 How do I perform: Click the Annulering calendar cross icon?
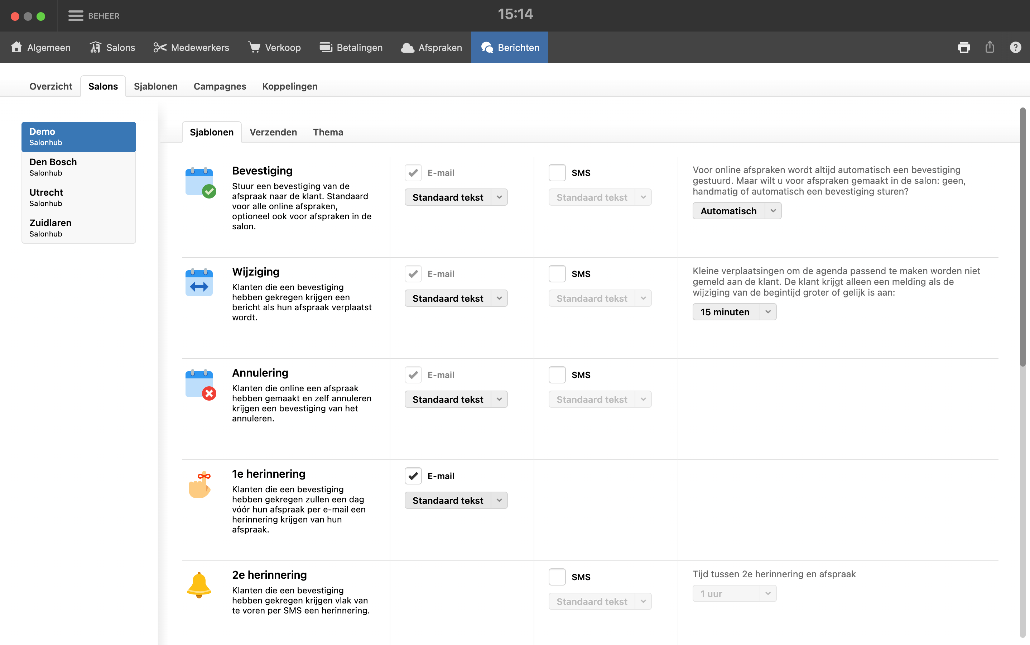[x=200, y=385]
